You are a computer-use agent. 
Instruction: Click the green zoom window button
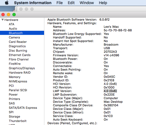point(14,15)
